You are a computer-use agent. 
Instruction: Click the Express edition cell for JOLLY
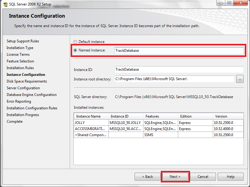195,123
